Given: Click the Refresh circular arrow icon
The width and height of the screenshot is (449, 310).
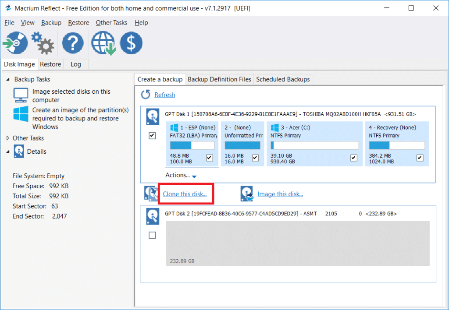Looking at the screenshot, I should coord(146,95).
